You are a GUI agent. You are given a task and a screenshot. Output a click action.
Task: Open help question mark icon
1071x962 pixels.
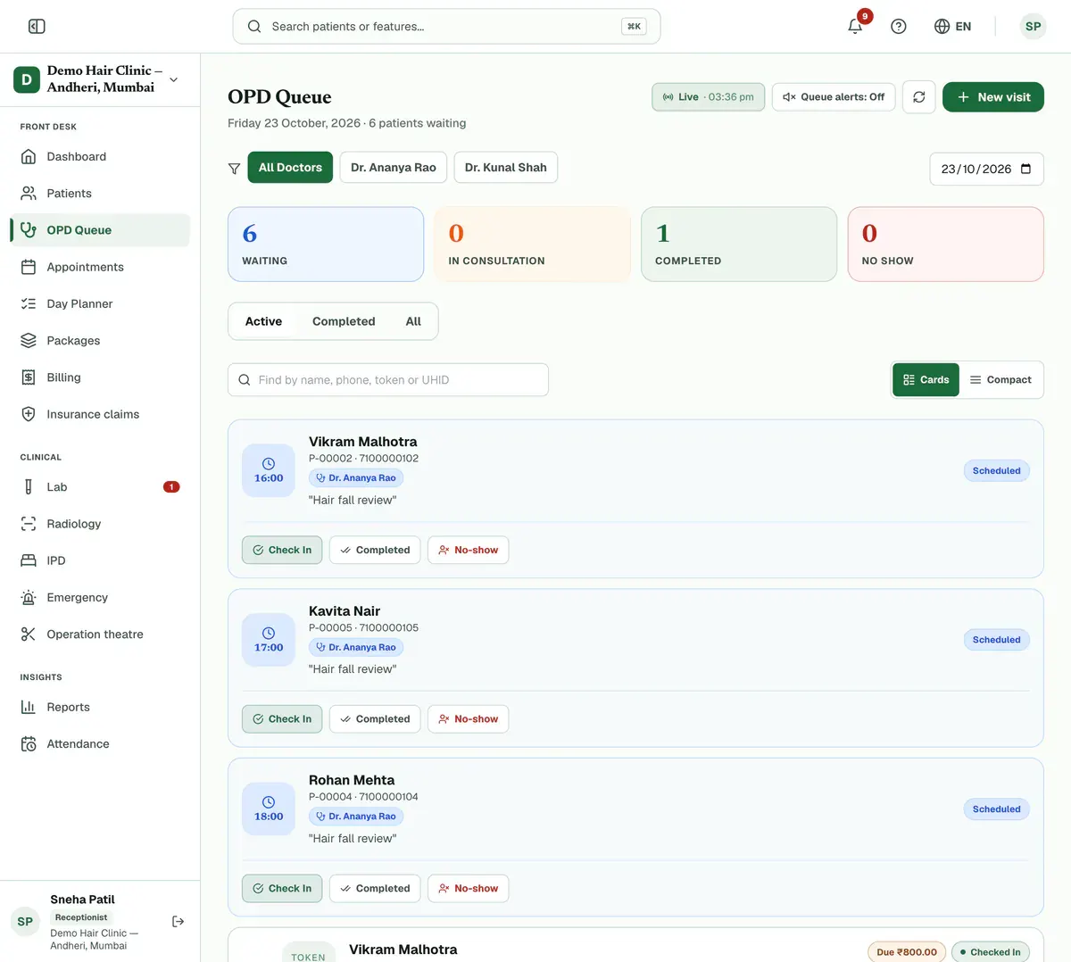coord(899,27)
